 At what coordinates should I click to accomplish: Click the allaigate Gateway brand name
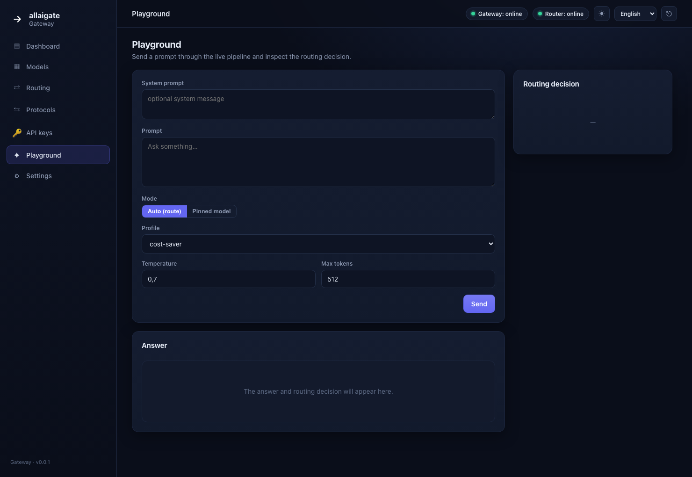click(x=44, y=19)
